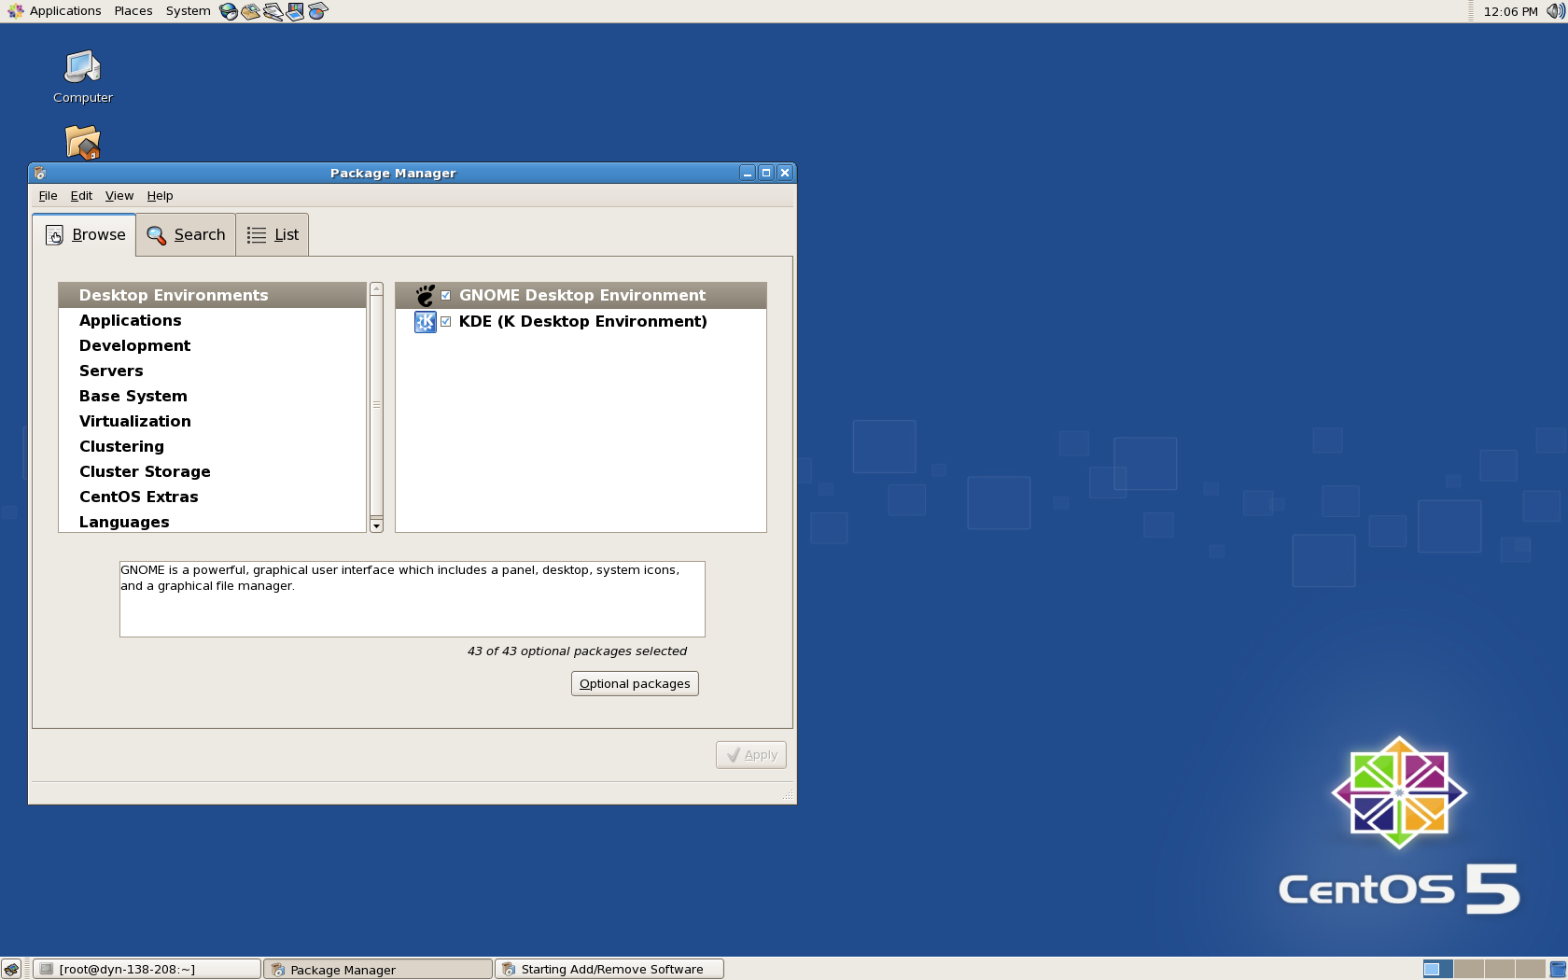Viewport: 1568px width, 980px height.
Task: Click the Optional packages button
Action: (x=635, y=684)
